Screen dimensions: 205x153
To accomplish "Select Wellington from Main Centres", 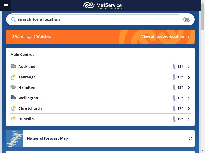I will coord(28,98).
